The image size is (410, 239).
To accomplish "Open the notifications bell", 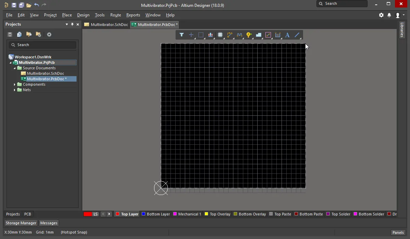I will (389, 15).
